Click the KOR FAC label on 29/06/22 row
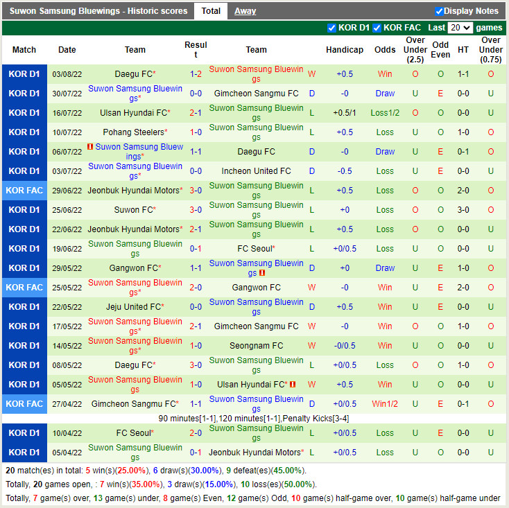The width and height of the screenshot is (509, 508). (x=24, y=191)
